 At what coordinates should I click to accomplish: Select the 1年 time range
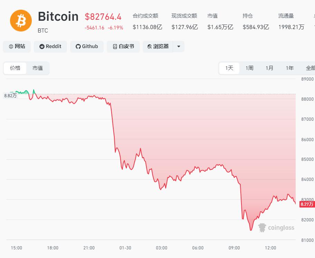[289, 68]
